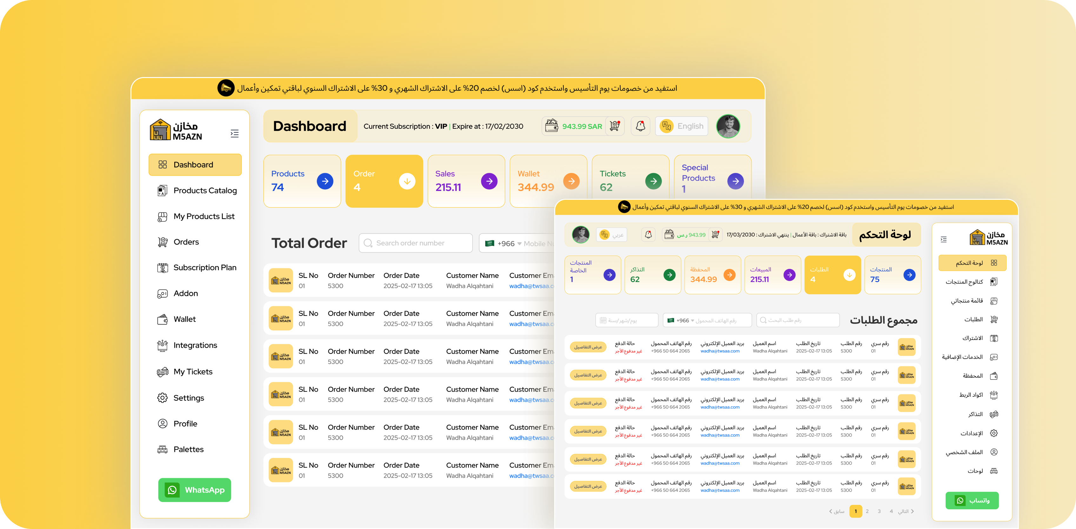
Task: Open Products Catalog in the sidebar
Action: tap(205, 190)
